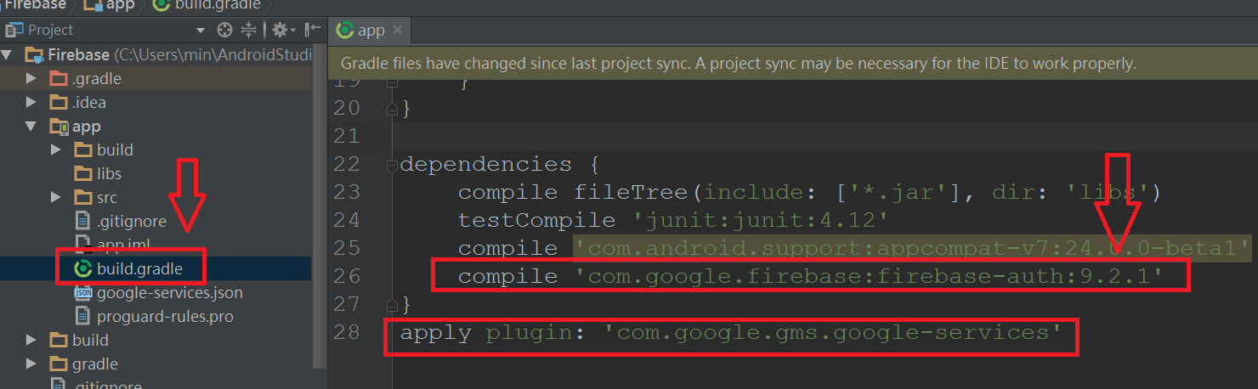Click the app module folder icon in tree
This screenshot has height=389, width=1258.
coord(59,127)
